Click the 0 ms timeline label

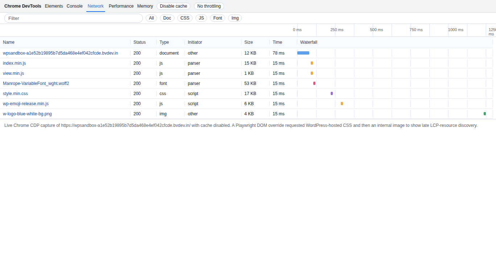click(x=297, y=30)
